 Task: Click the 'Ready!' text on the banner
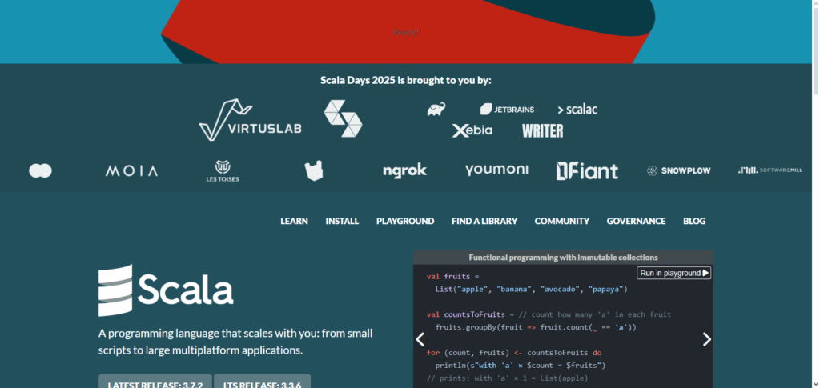406,32
